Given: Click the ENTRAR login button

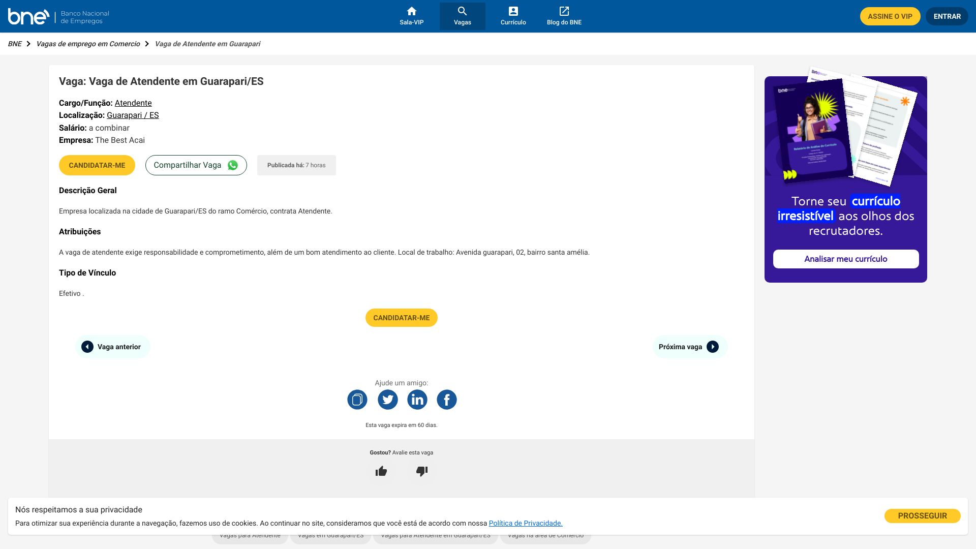Looking at the screenshot, I should coord(947,16).
